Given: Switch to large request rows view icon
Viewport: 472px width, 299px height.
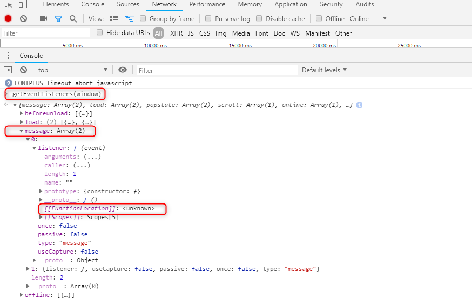Looking at the screenshot, I should pyautogui.click(x=114, y=19).
